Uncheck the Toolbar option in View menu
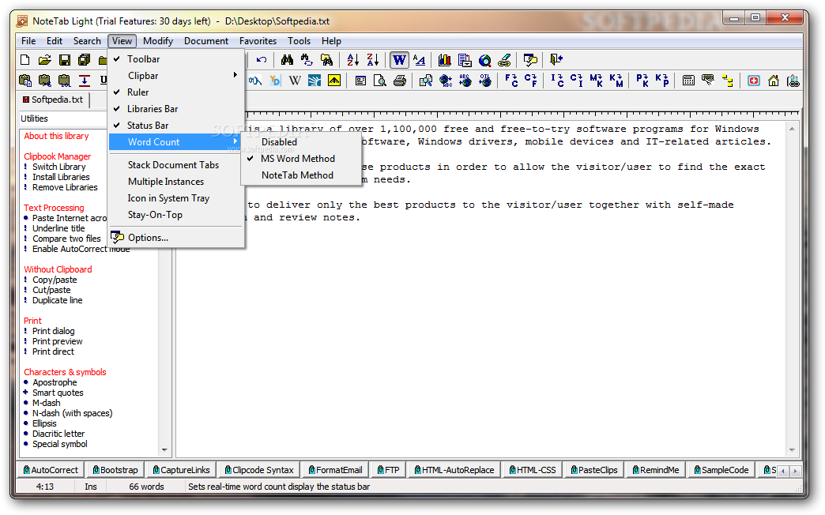The image size is (825, 515). click(177, 59)
